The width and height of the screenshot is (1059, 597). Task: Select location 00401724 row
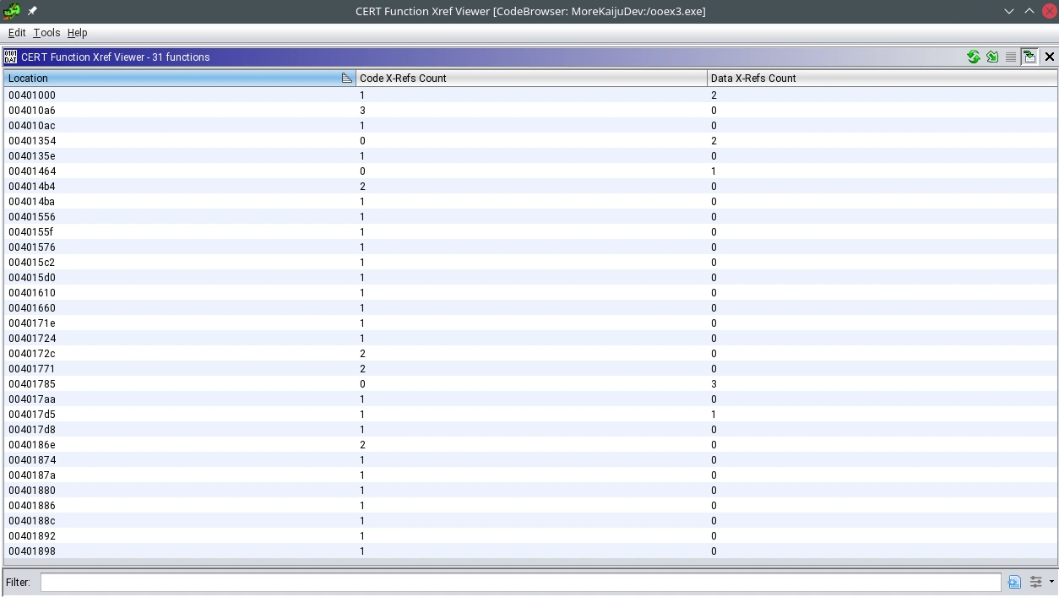[x=529, y=339]
